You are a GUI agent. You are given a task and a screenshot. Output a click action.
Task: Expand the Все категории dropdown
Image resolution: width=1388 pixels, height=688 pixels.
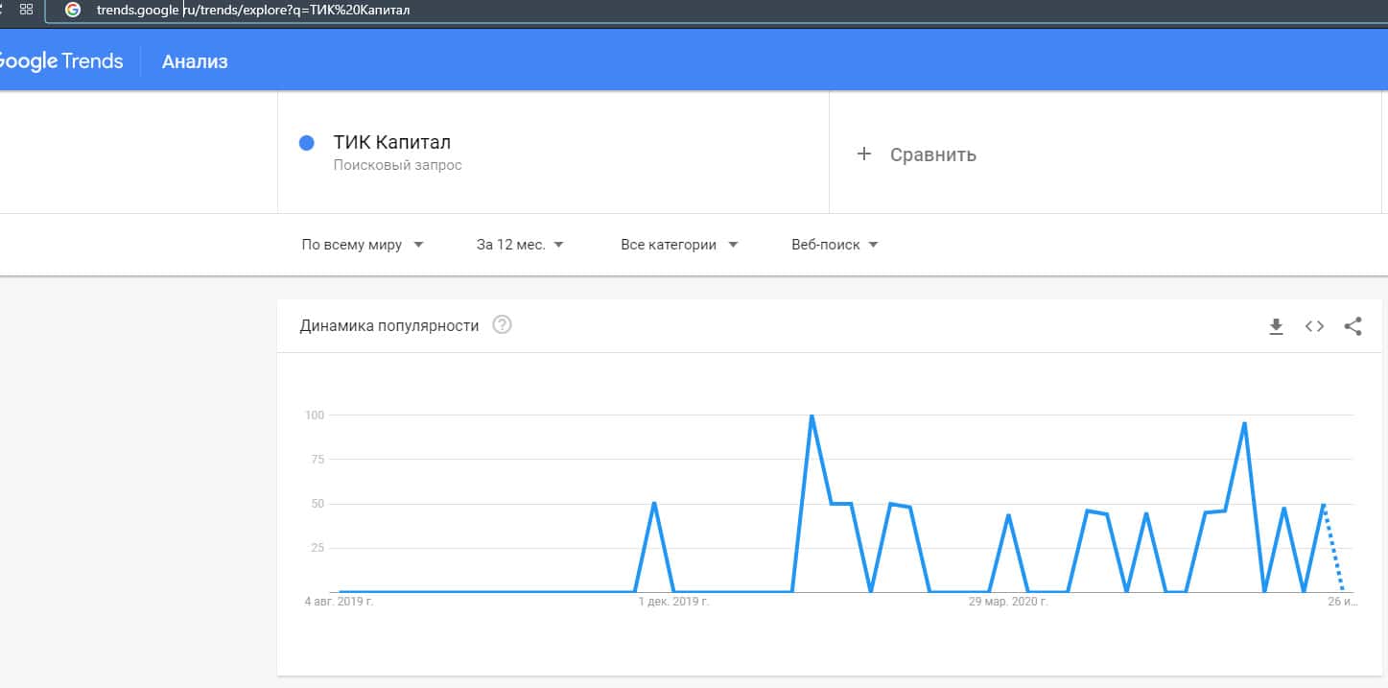click(x=679, y=245)
